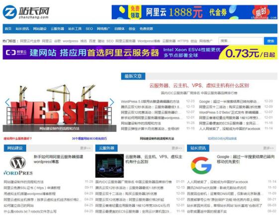Open the Google logo thumbnail
This screenshot has width=279, height=216.
[201, 165]
